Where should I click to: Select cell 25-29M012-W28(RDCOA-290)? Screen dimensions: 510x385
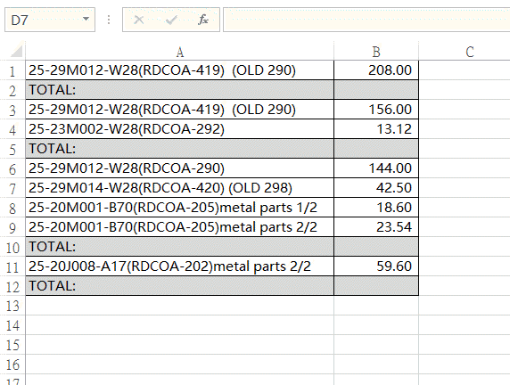coord(179,168)
